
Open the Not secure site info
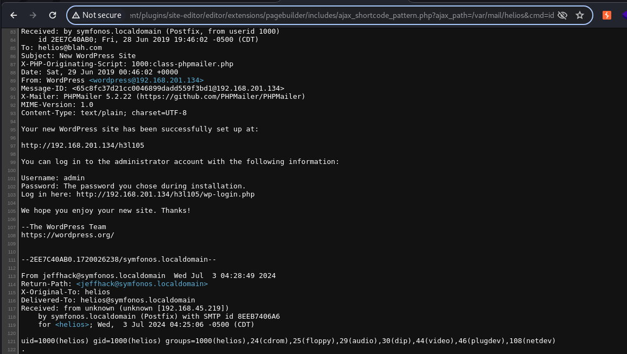pyautogui.click(x=97, y=15)
